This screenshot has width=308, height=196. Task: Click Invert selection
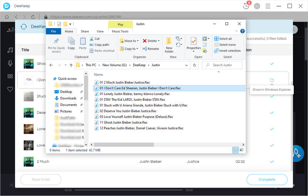point(228,51)
